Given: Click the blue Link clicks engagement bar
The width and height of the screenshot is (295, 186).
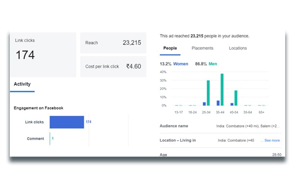Looking at the screenshot, I should [x=67, y=122].
